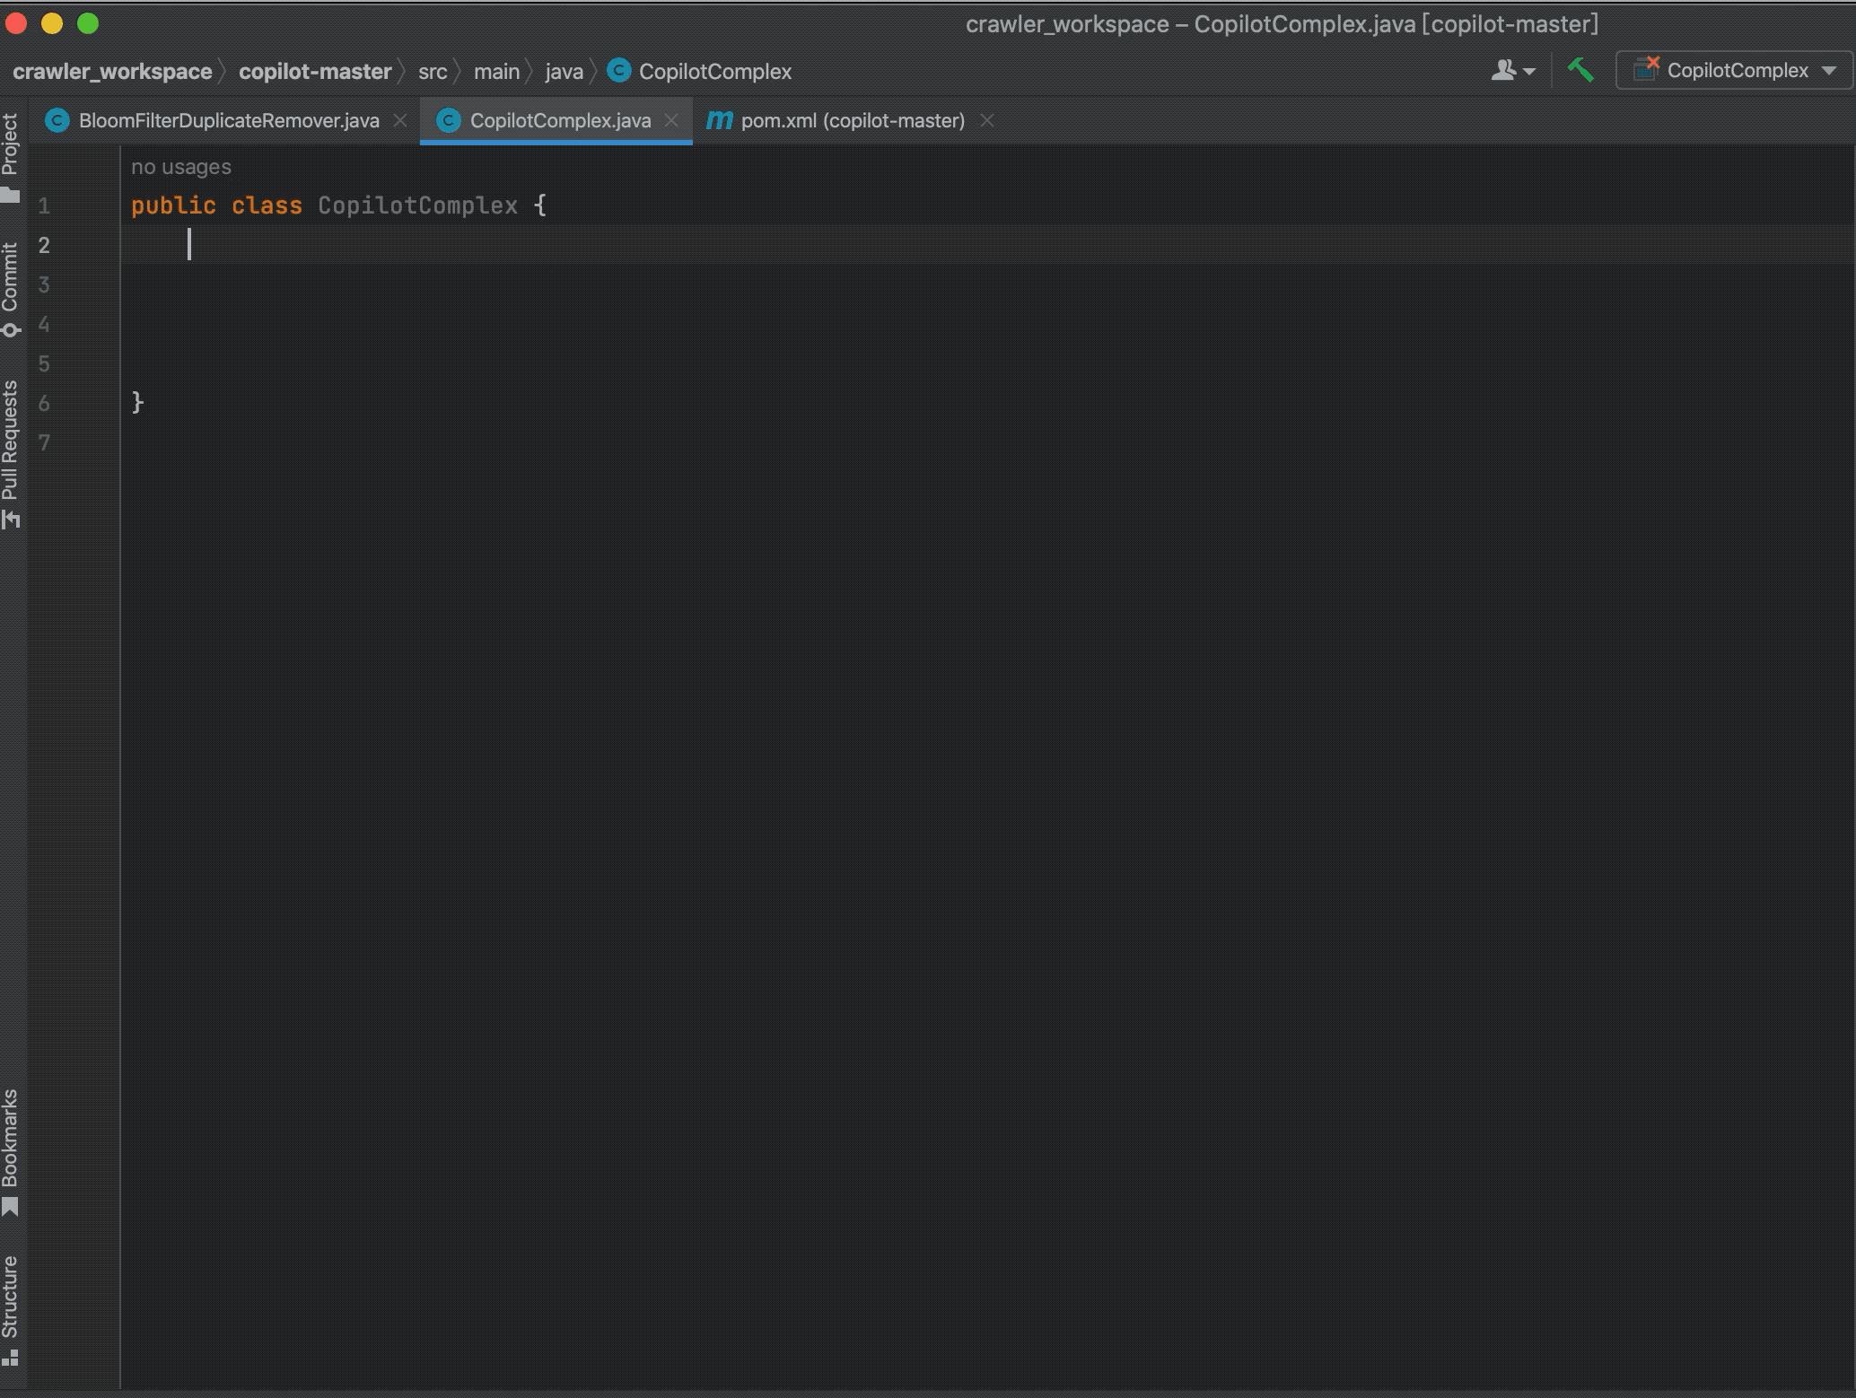Close the pom.xml tab
Image resolution: width=1856 pixels, height=1398 pixels.
(986, 120)
